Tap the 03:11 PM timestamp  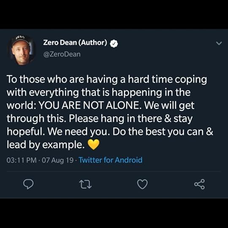click(22, 160)
